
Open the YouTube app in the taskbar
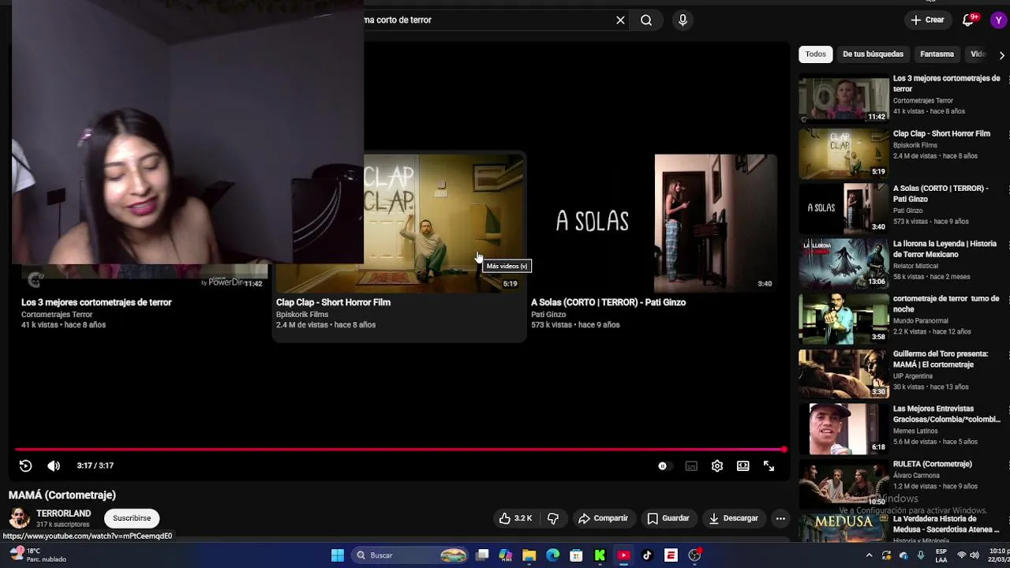click(x=623, y=555)
